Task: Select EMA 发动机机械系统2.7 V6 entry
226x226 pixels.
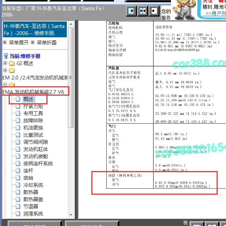Action: pos(33,92)
